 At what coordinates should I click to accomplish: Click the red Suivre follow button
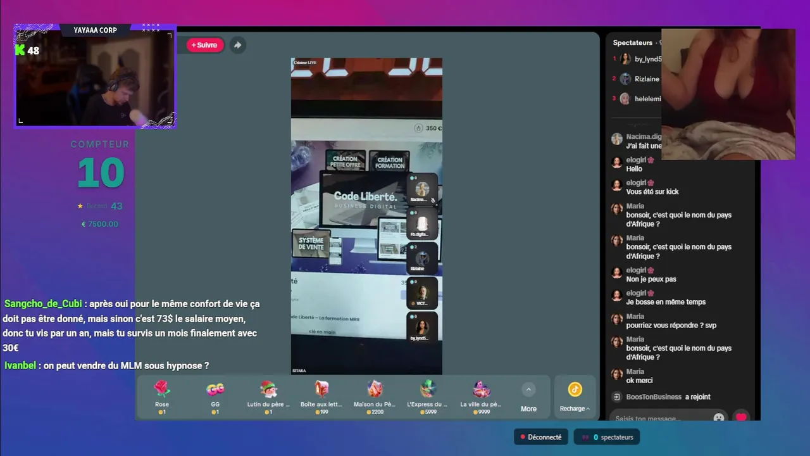(x=205, y=45)
